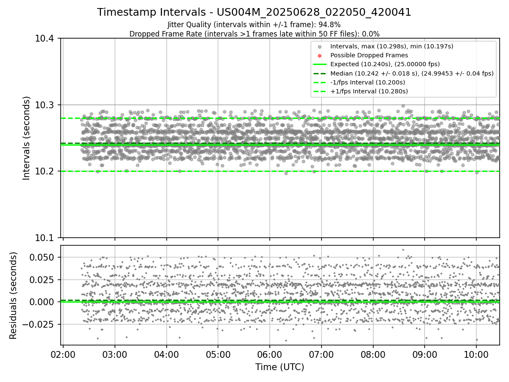Click the "Intervals (seconds)" y-axis label
This screenshot has height=382, width=509.
27,138
